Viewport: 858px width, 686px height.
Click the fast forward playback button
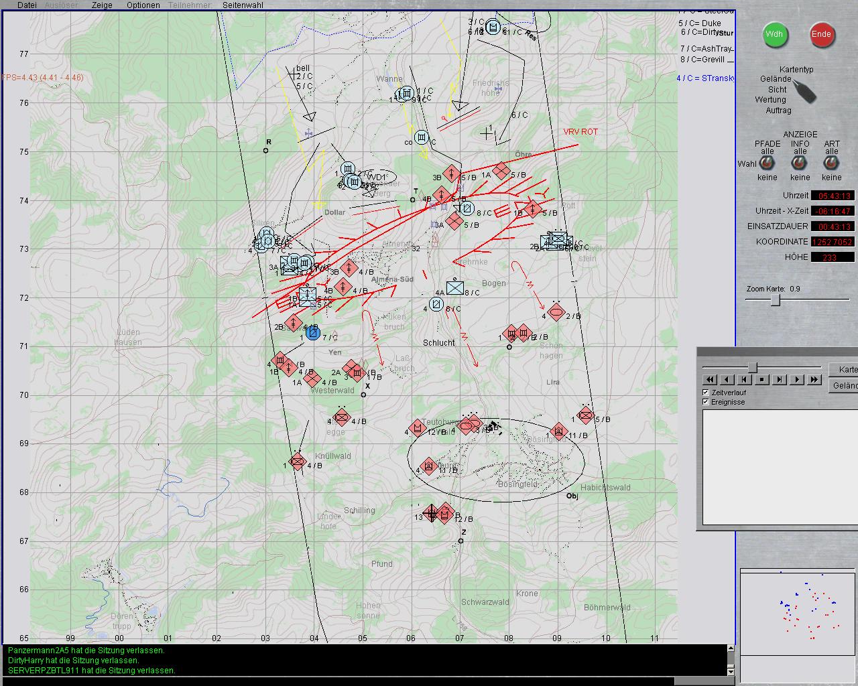[x=814, y=380]
